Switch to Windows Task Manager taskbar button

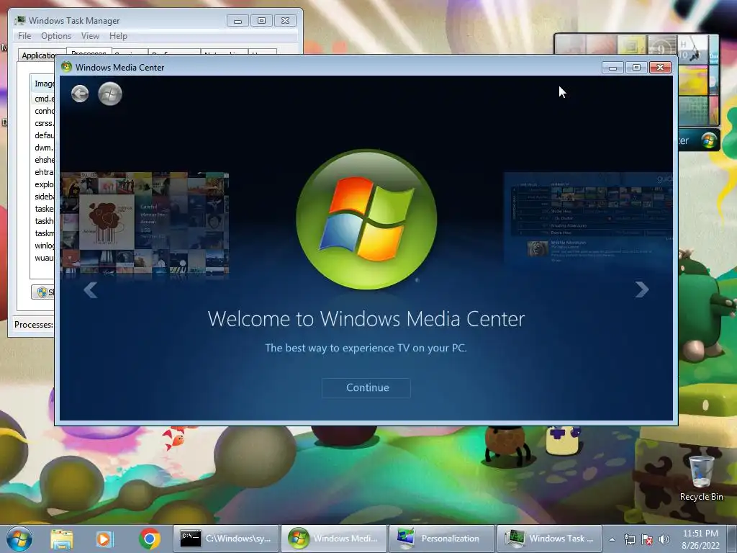[x=550, y=539]
